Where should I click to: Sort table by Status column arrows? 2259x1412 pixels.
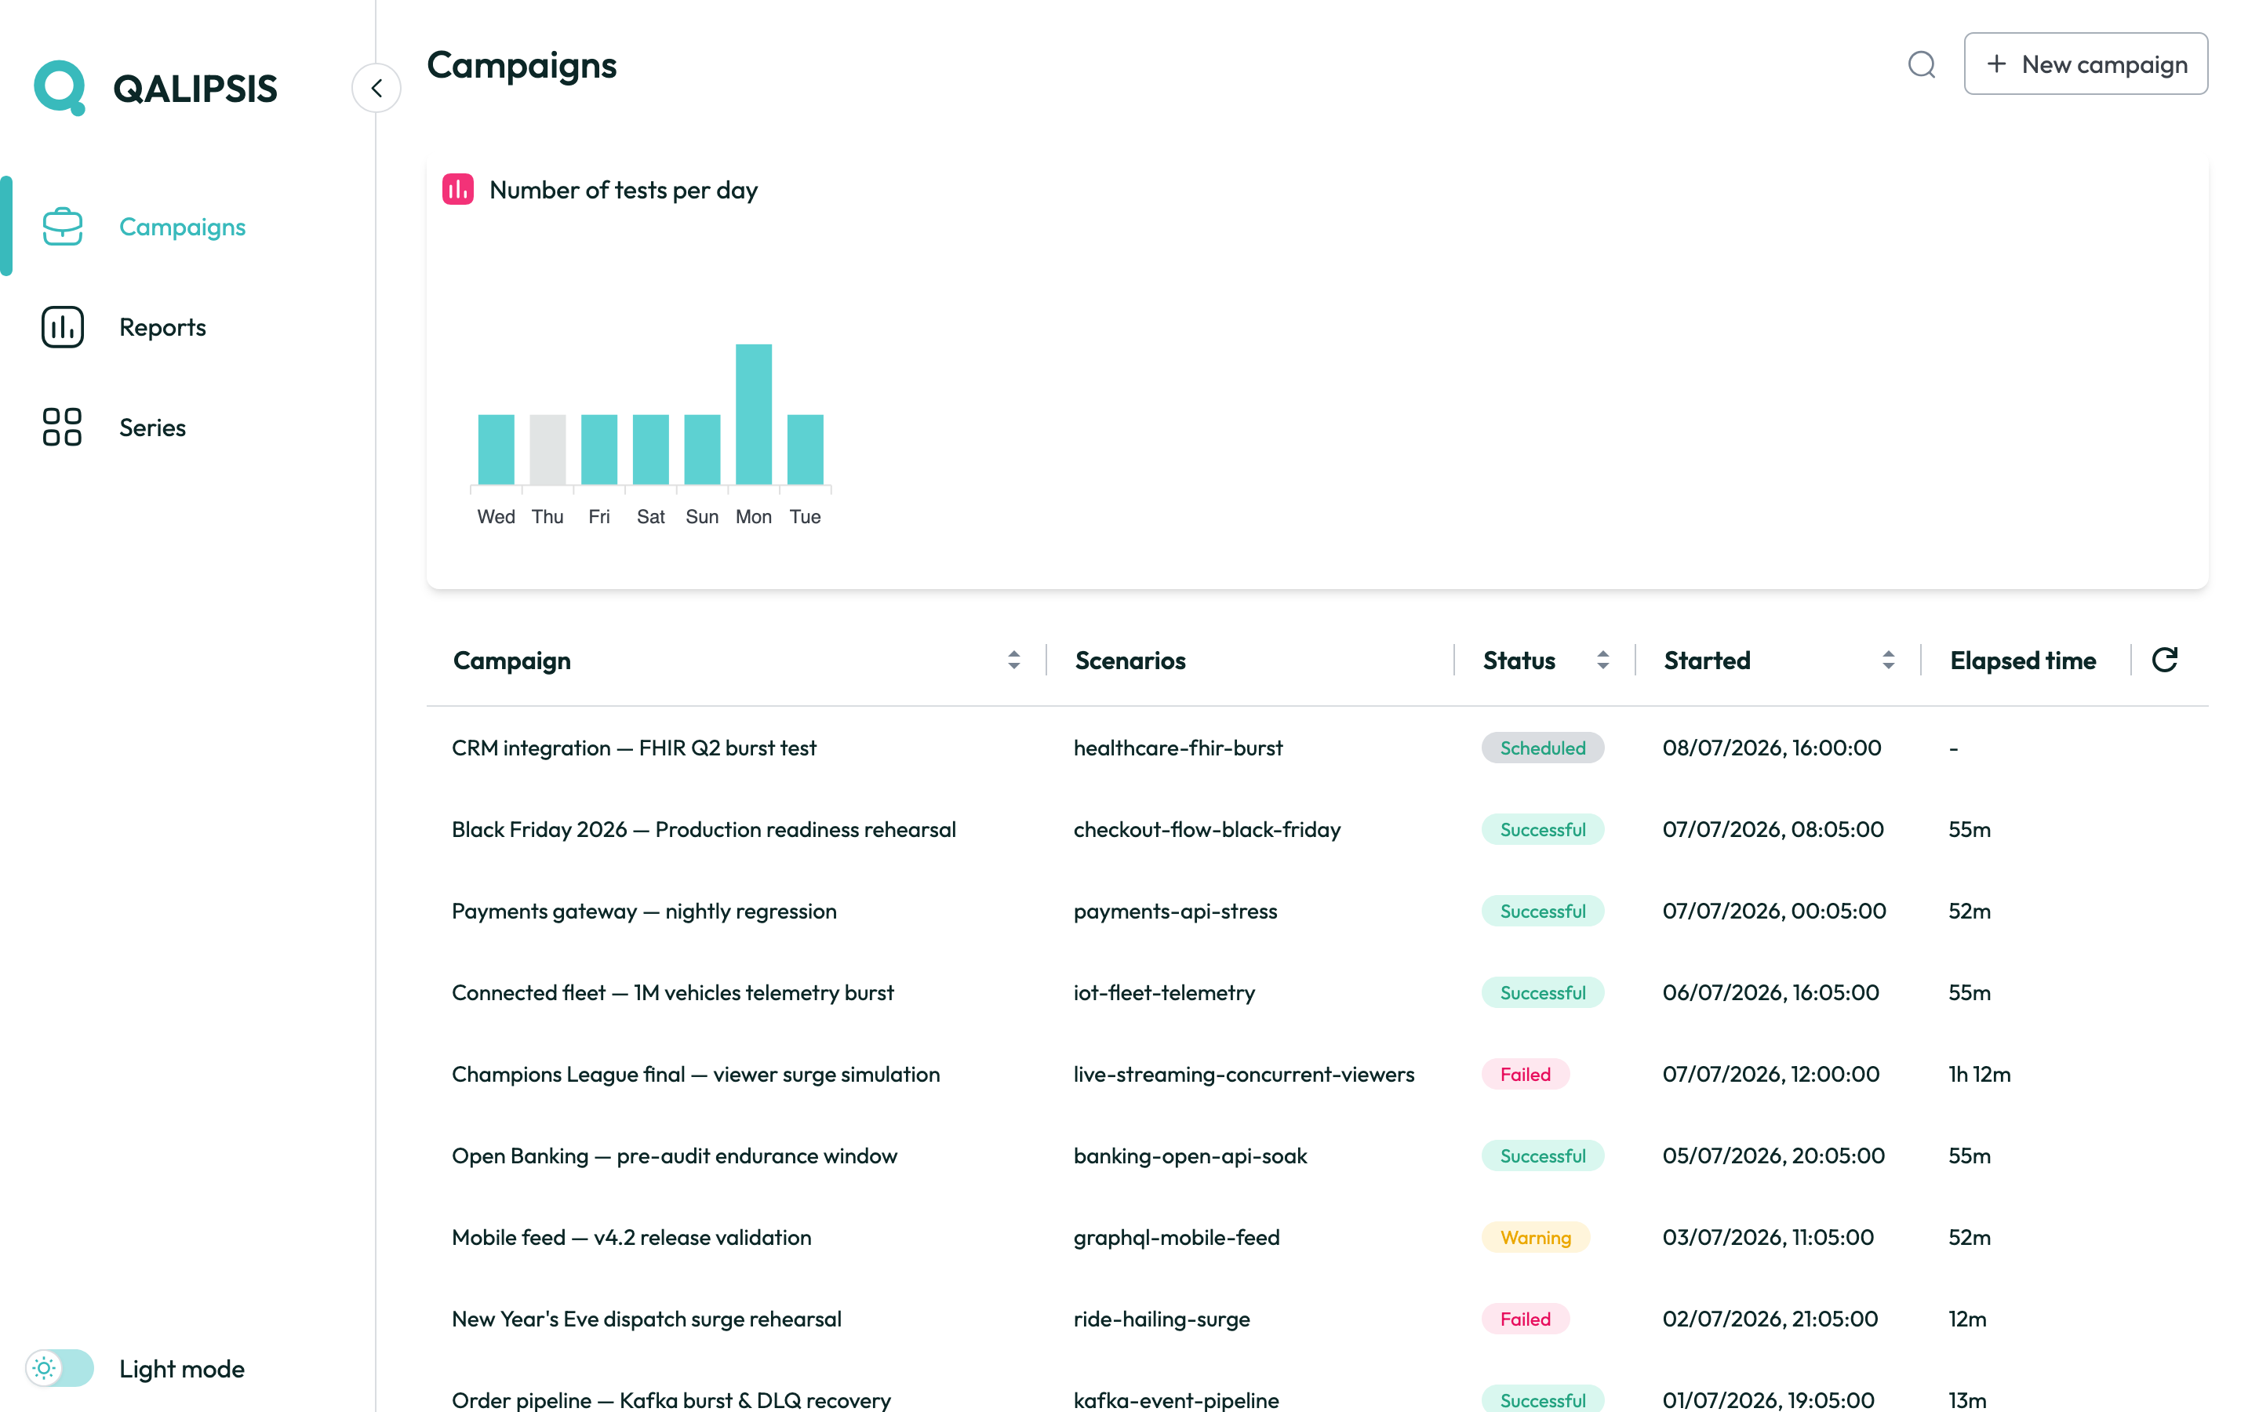[x=1602, y=661]
